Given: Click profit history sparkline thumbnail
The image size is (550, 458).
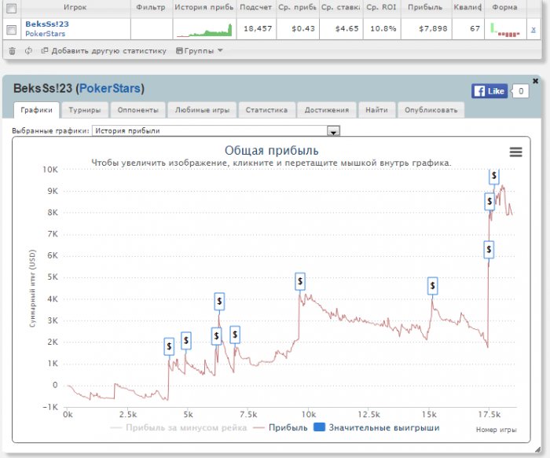Looking at the screenshot, I should point(204,29).
